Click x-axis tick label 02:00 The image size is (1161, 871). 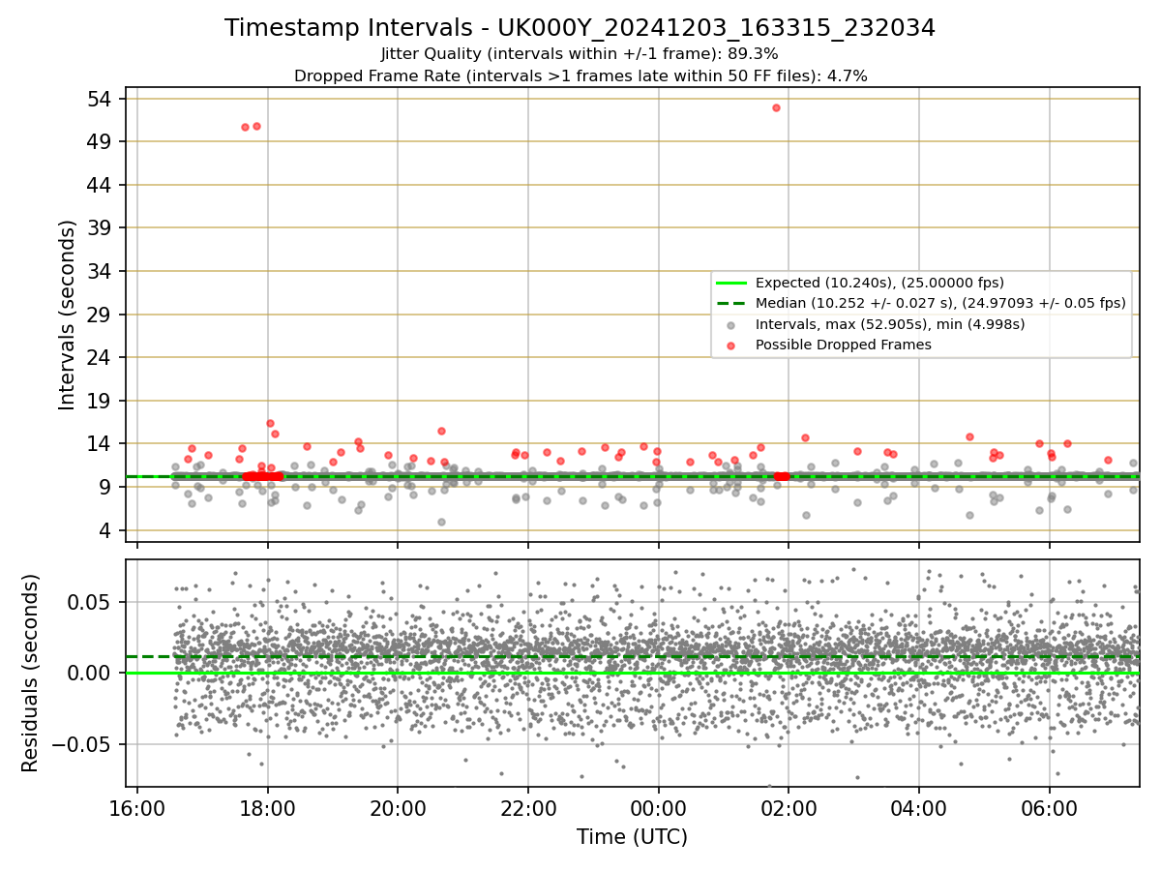pos(789,808)
